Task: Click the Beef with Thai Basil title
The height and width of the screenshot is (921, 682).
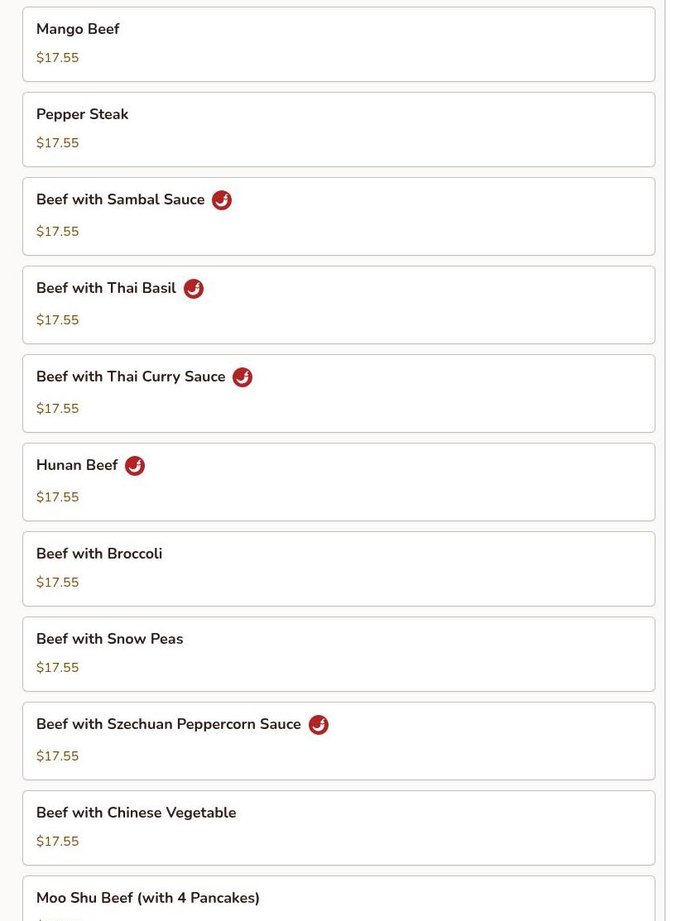Action: pos(106,289)
